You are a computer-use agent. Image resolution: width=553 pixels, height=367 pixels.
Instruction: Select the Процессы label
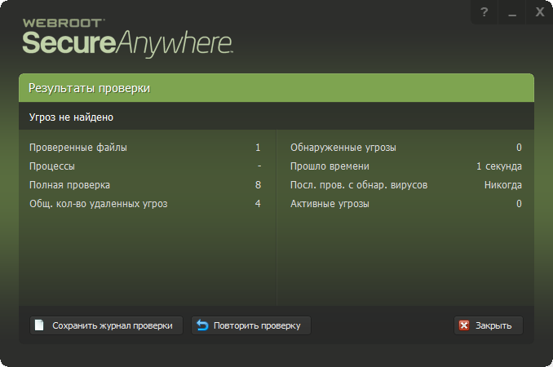tap(52, 166)
